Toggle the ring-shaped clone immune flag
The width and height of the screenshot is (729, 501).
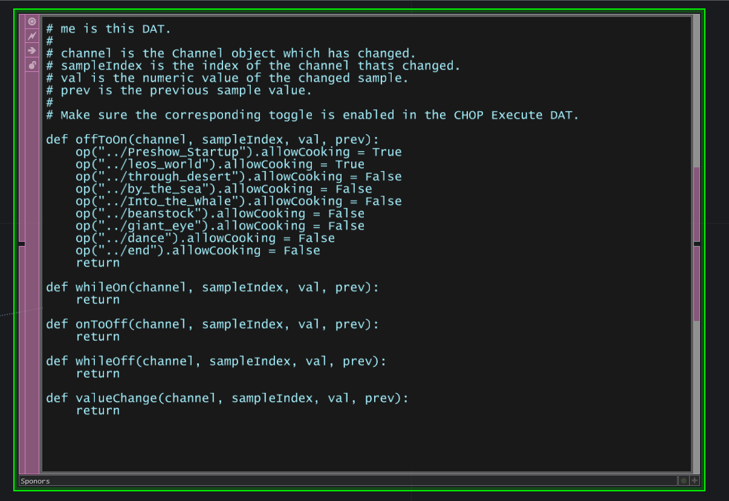click(32, 22)
